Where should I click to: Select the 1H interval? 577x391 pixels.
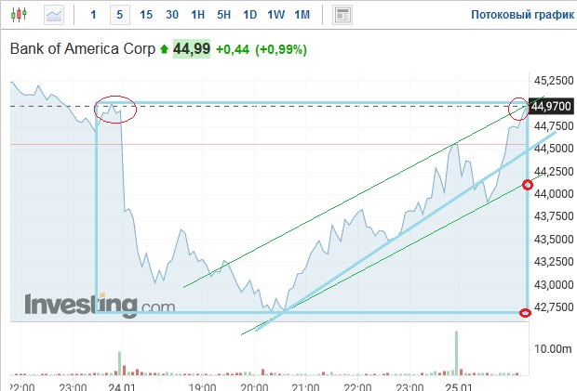click(197, 15)
